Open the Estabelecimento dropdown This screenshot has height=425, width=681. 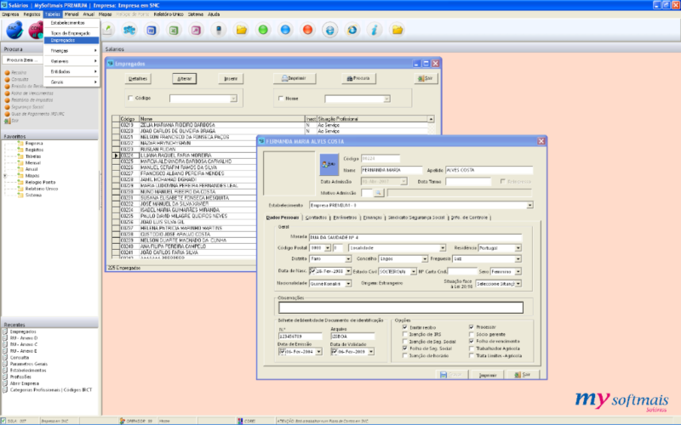click(529, 205)
